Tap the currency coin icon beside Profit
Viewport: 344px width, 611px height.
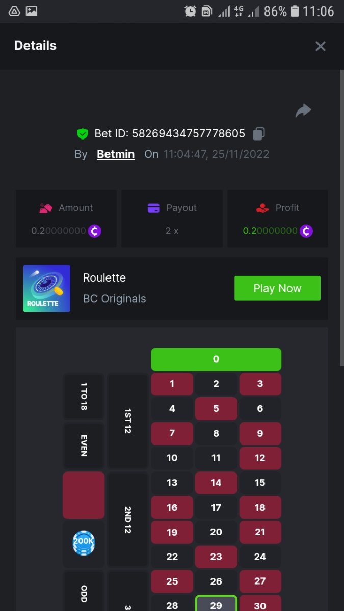point(306,231)
